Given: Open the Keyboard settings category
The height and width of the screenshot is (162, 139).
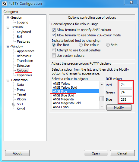Looking at the screenshot, I should (x=24, y=32).
